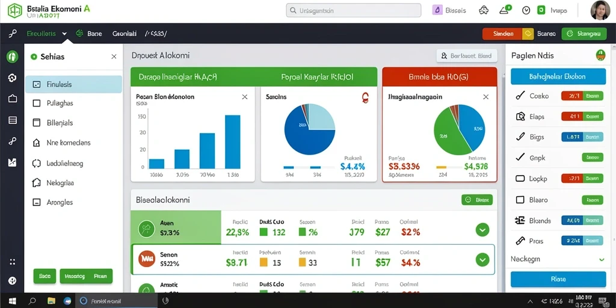The width and height of the screenshot is (616, 308).
Task: Select the Finulesis sidebar item
Action: [73, 84]
